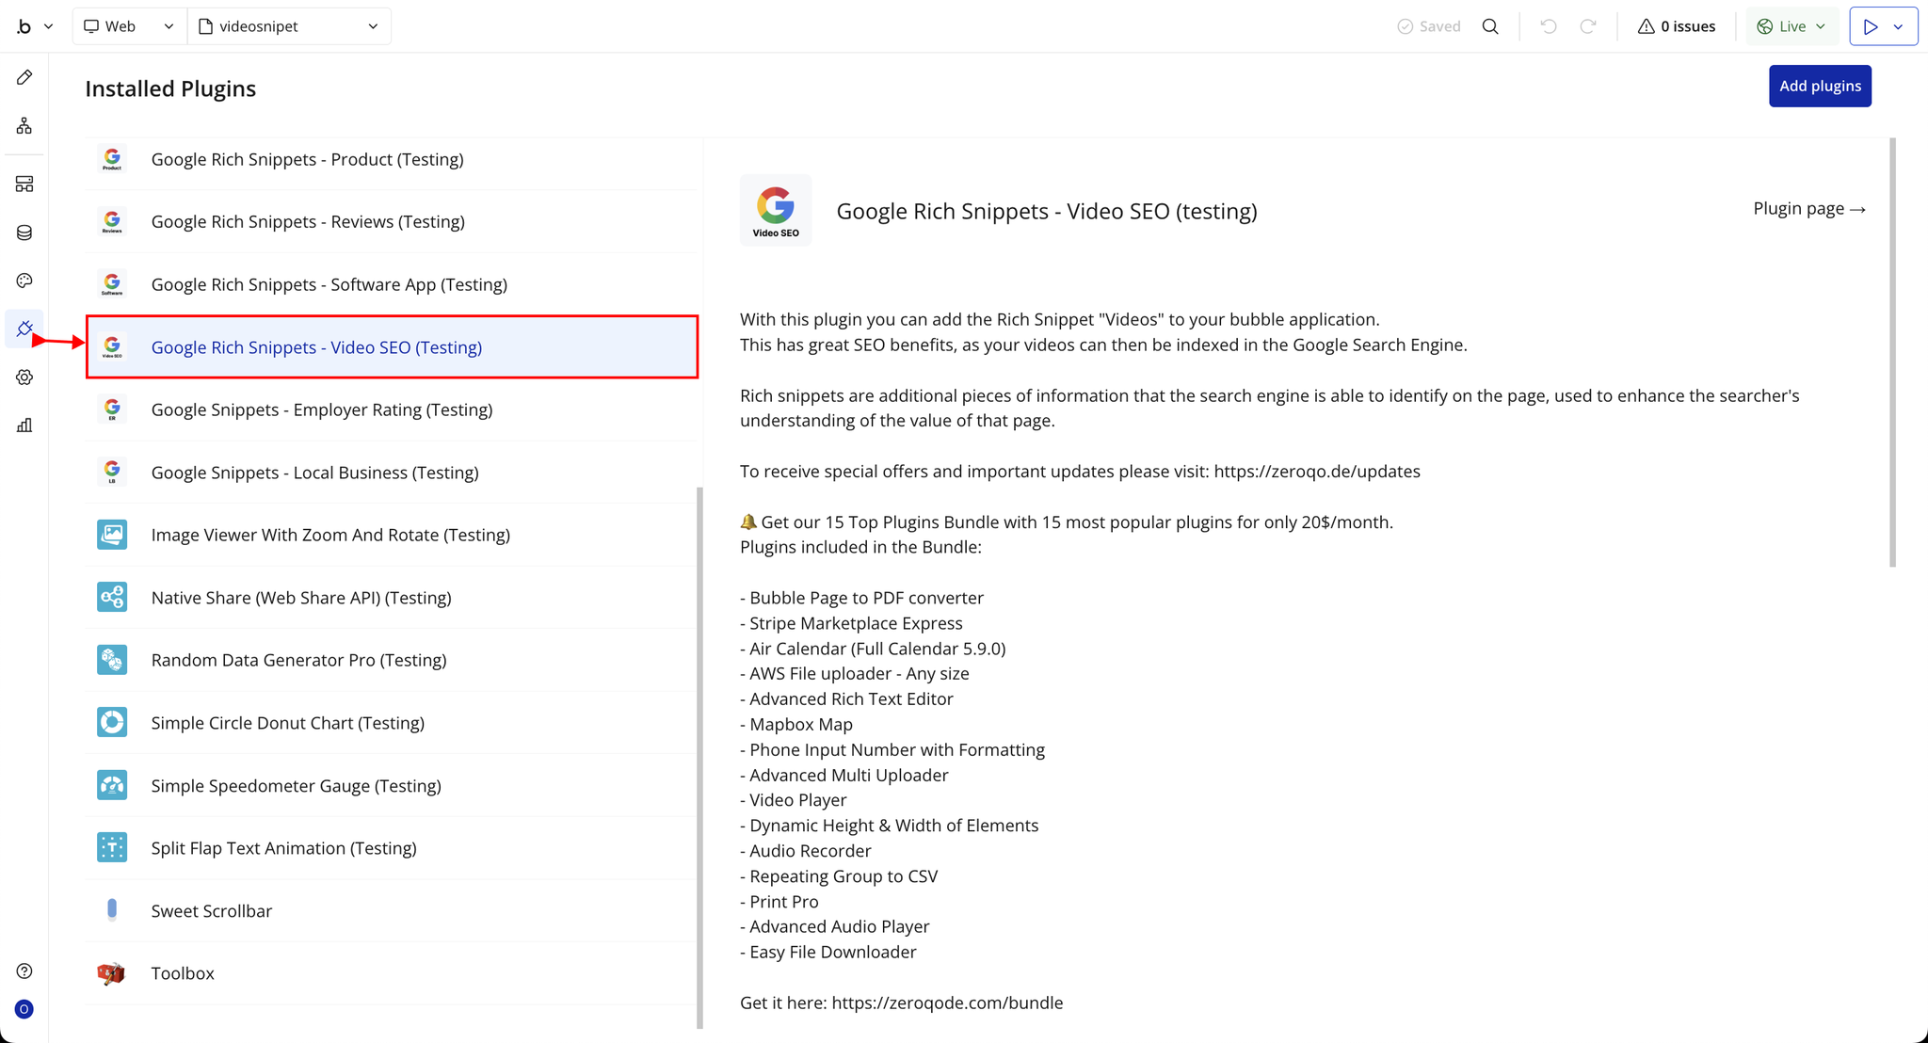Open the Settings gear icon in sidebar
1928x1043 pixels.
click(x=24, y=377)
